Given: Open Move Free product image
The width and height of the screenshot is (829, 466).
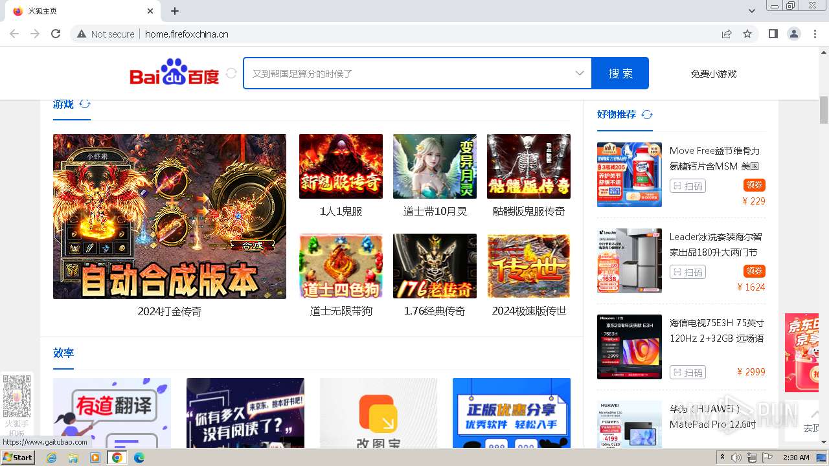Looking at the screenshot, I should (630, 175).
